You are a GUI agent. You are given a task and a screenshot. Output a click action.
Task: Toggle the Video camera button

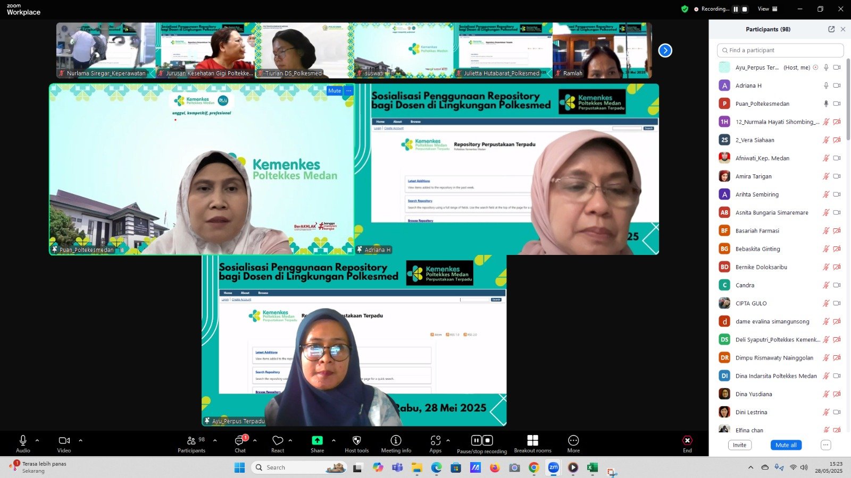point(64,440)
